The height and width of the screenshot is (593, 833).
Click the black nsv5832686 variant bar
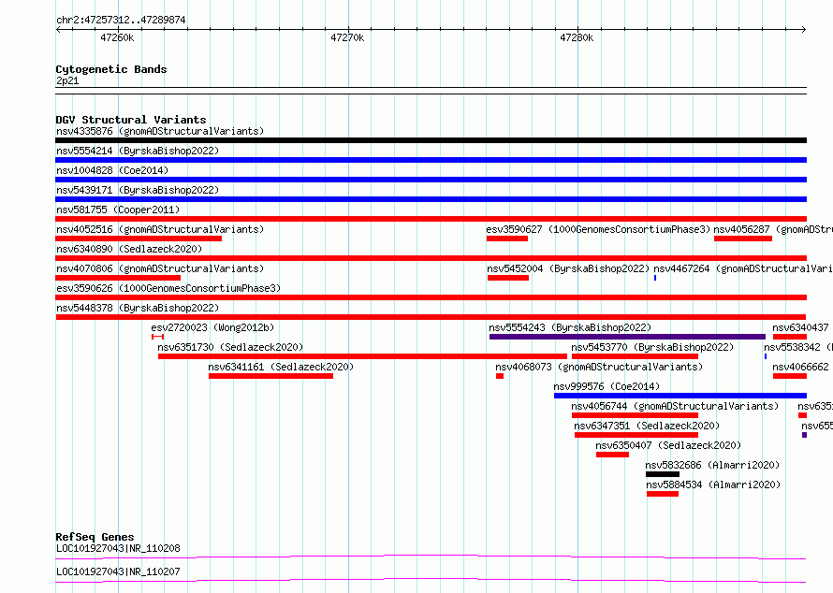tap(663, 474)
